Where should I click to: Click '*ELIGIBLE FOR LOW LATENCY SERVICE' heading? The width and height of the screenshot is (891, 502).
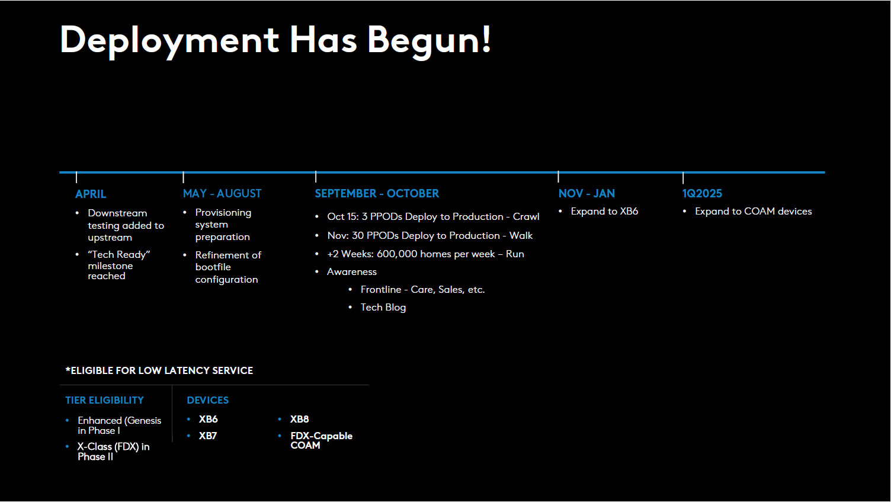pyautogui.click(x=159, y=370)
